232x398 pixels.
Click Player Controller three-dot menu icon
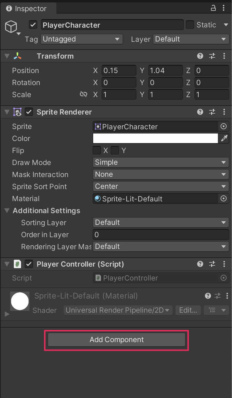pyautogui.click(x=224, y=264)
